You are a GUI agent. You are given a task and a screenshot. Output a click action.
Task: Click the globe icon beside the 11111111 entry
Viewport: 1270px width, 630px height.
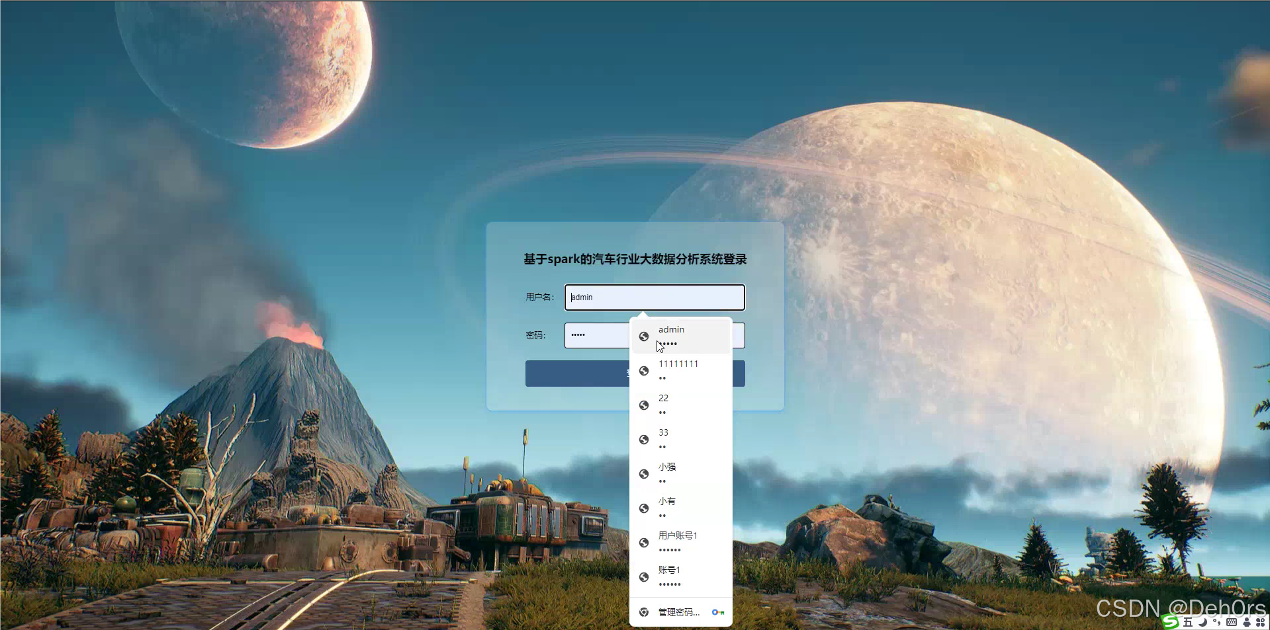644,371
